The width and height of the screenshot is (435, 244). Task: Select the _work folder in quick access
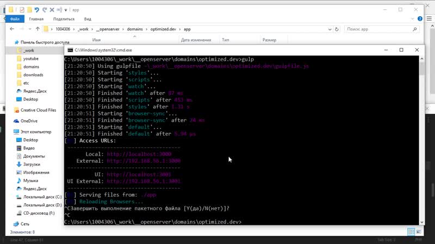29,50
